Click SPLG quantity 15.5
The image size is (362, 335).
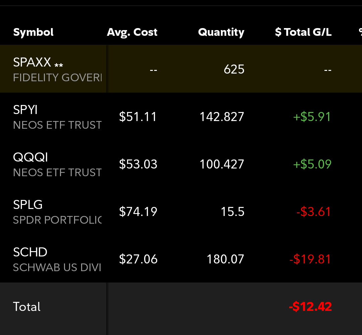233,212
